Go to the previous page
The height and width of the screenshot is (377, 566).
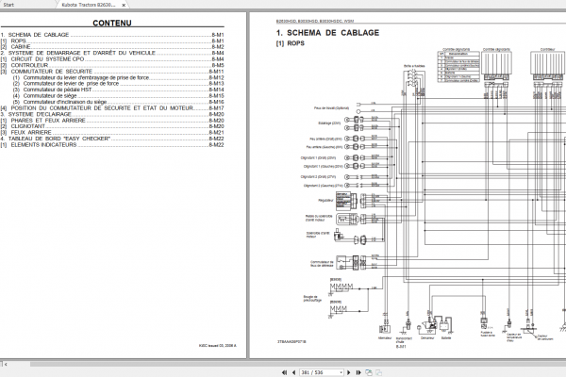293,372
